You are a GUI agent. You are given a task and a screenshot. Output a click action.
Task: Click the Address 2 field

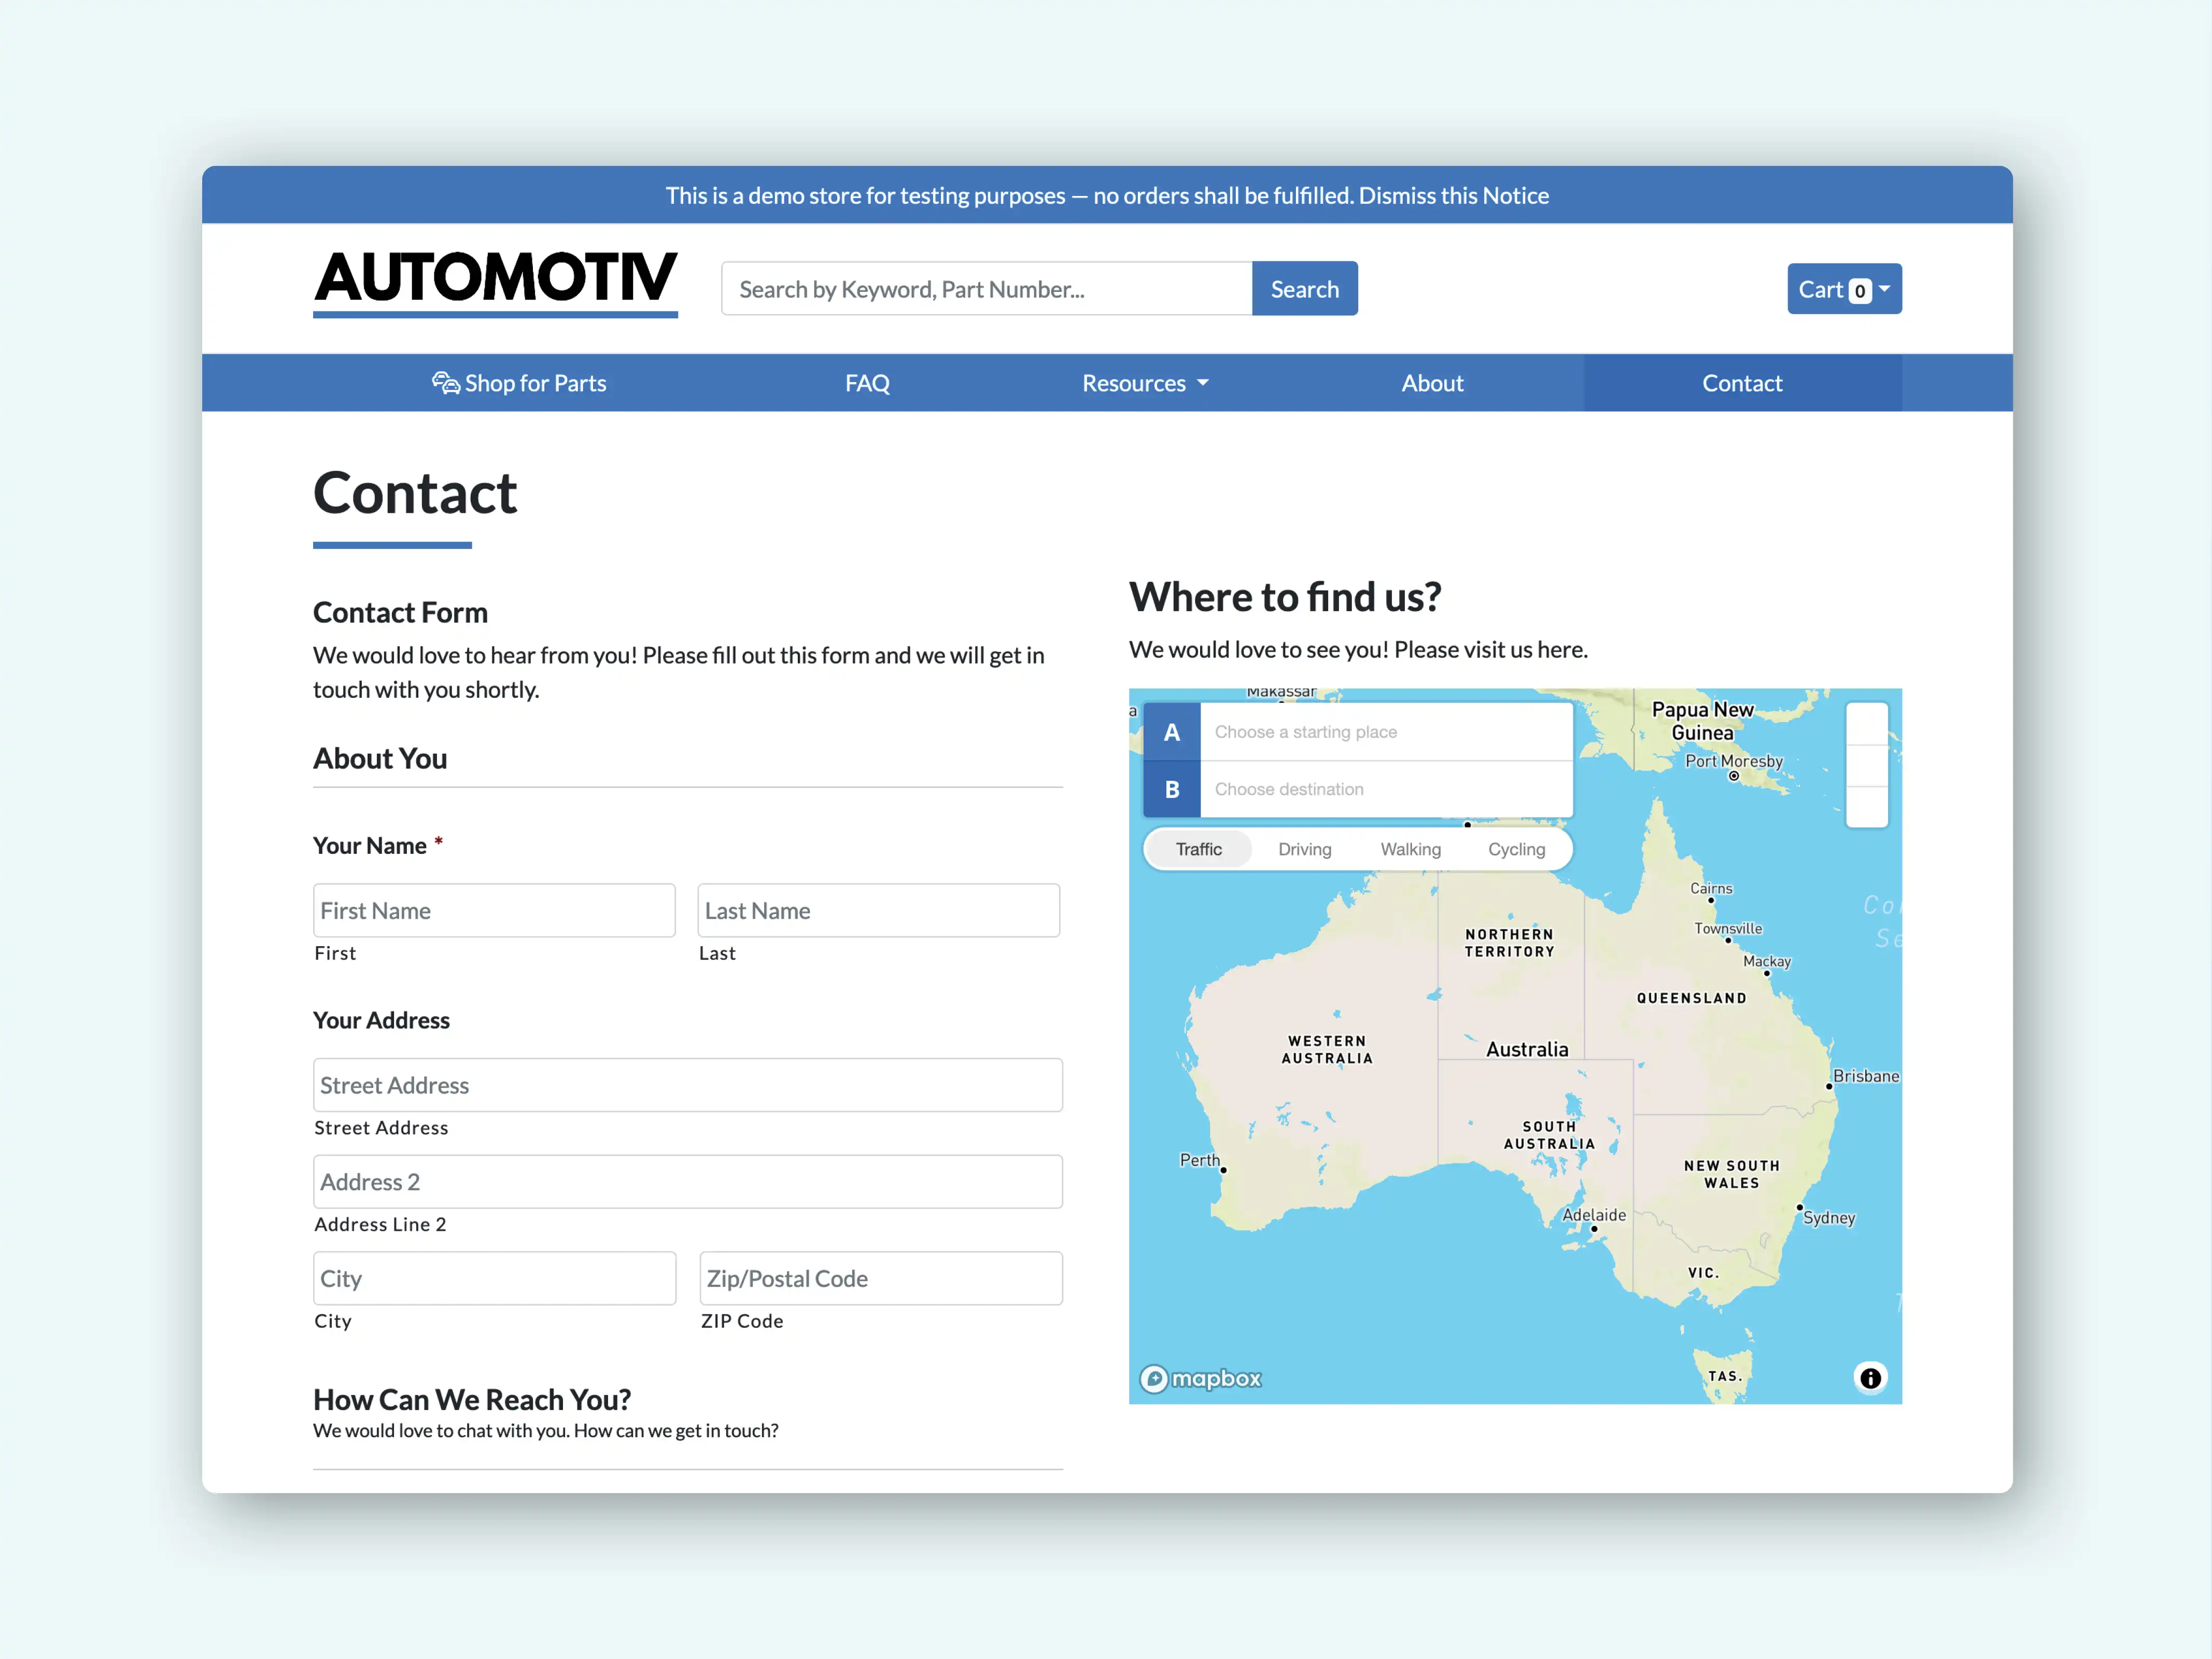point(687,1181)
